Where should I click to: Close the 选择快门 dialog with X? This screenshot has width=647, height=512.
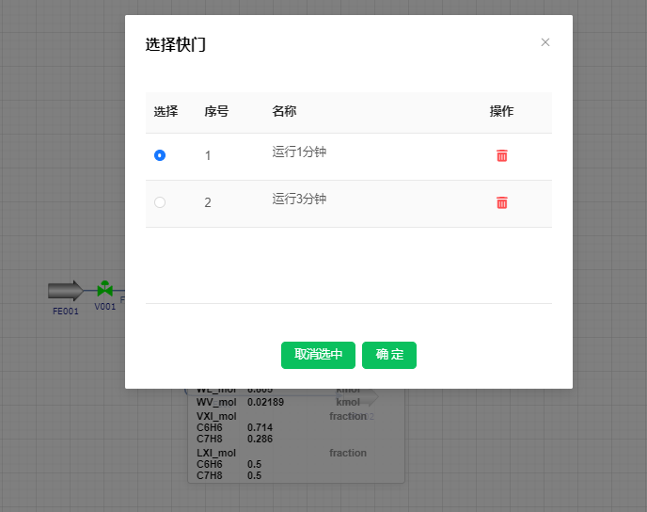coord(545,42)
